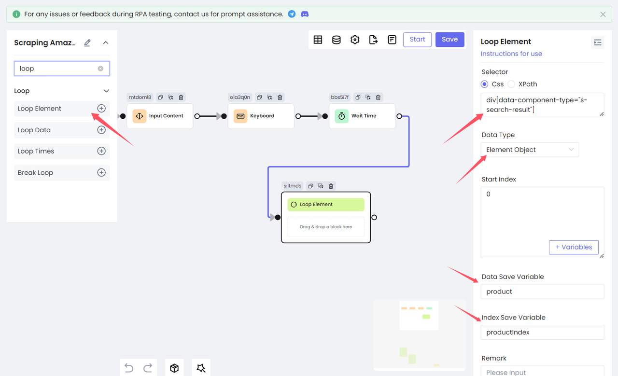Delete the mtdoml8 Input Content node
The height and width of the screenshot is (376, 618).
[181, 97]
